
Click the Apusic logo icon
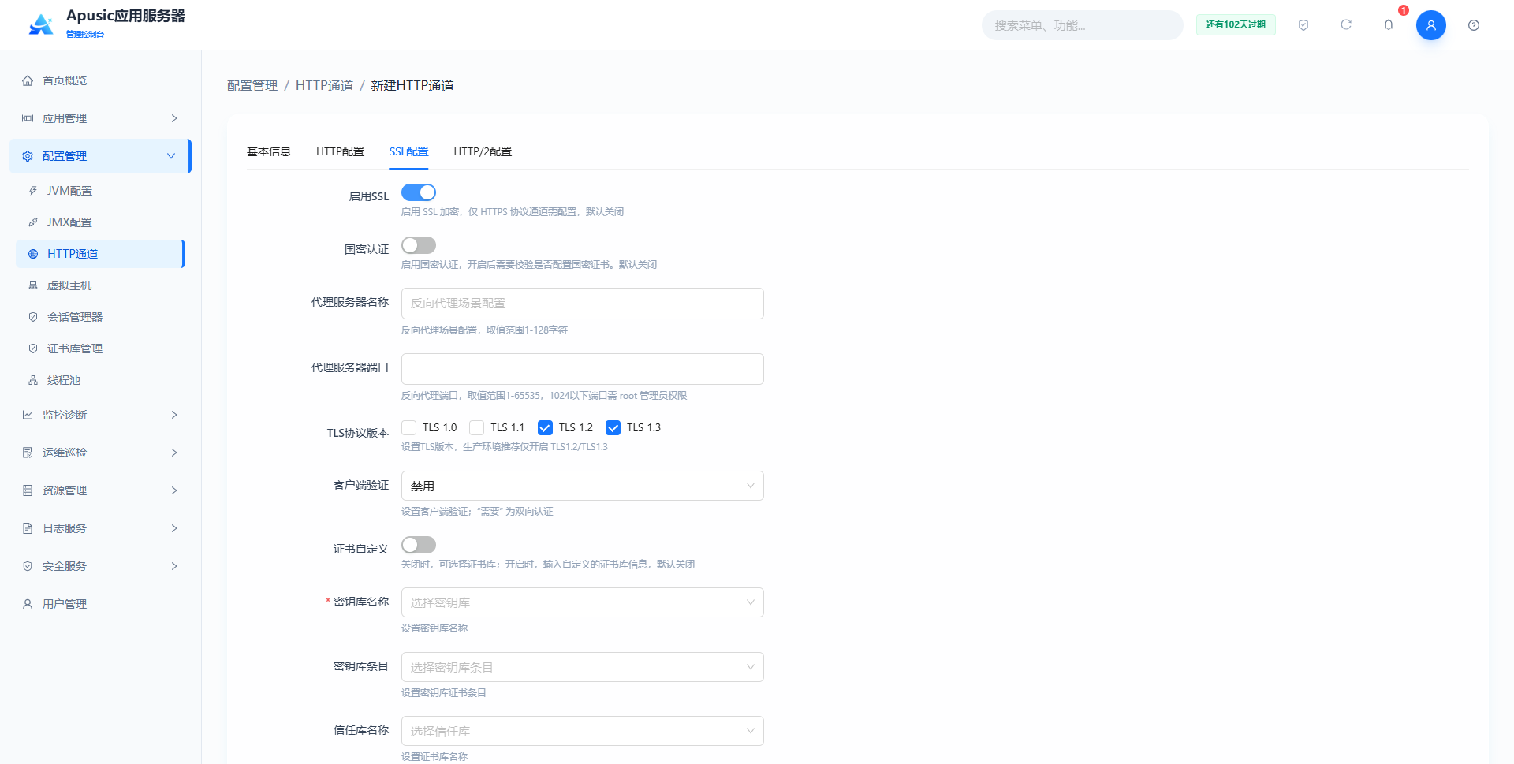(41, 24)
